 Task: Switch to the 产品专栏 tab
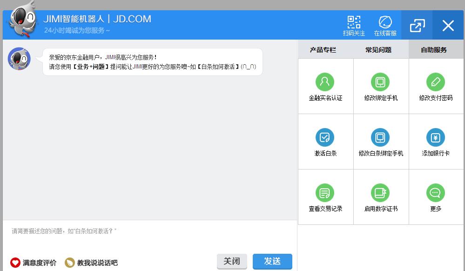(323, 49)
